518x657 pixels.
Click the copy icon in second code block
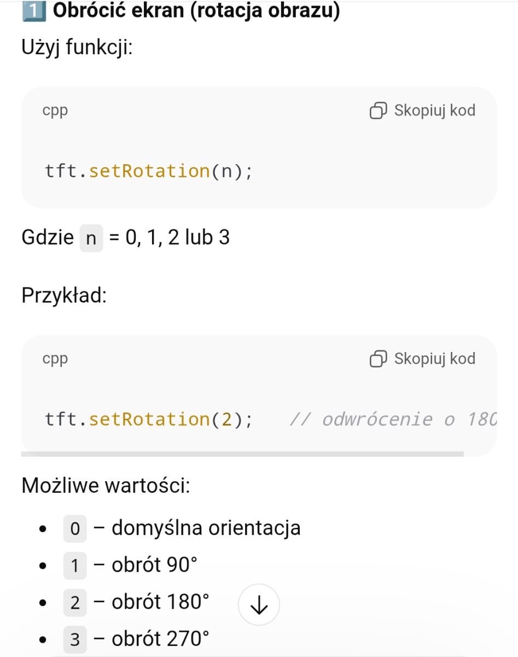[379, 359]
